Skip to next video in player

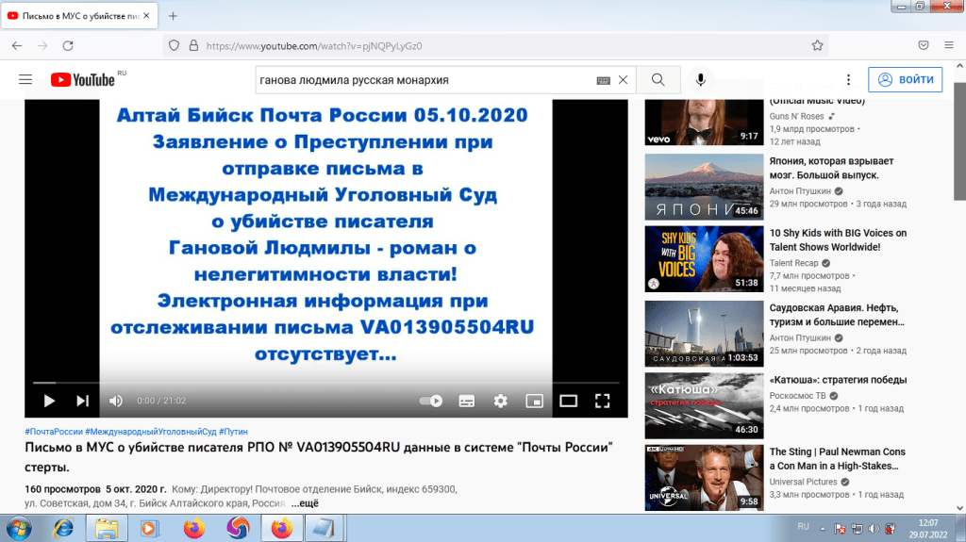[x=82, y=401]
